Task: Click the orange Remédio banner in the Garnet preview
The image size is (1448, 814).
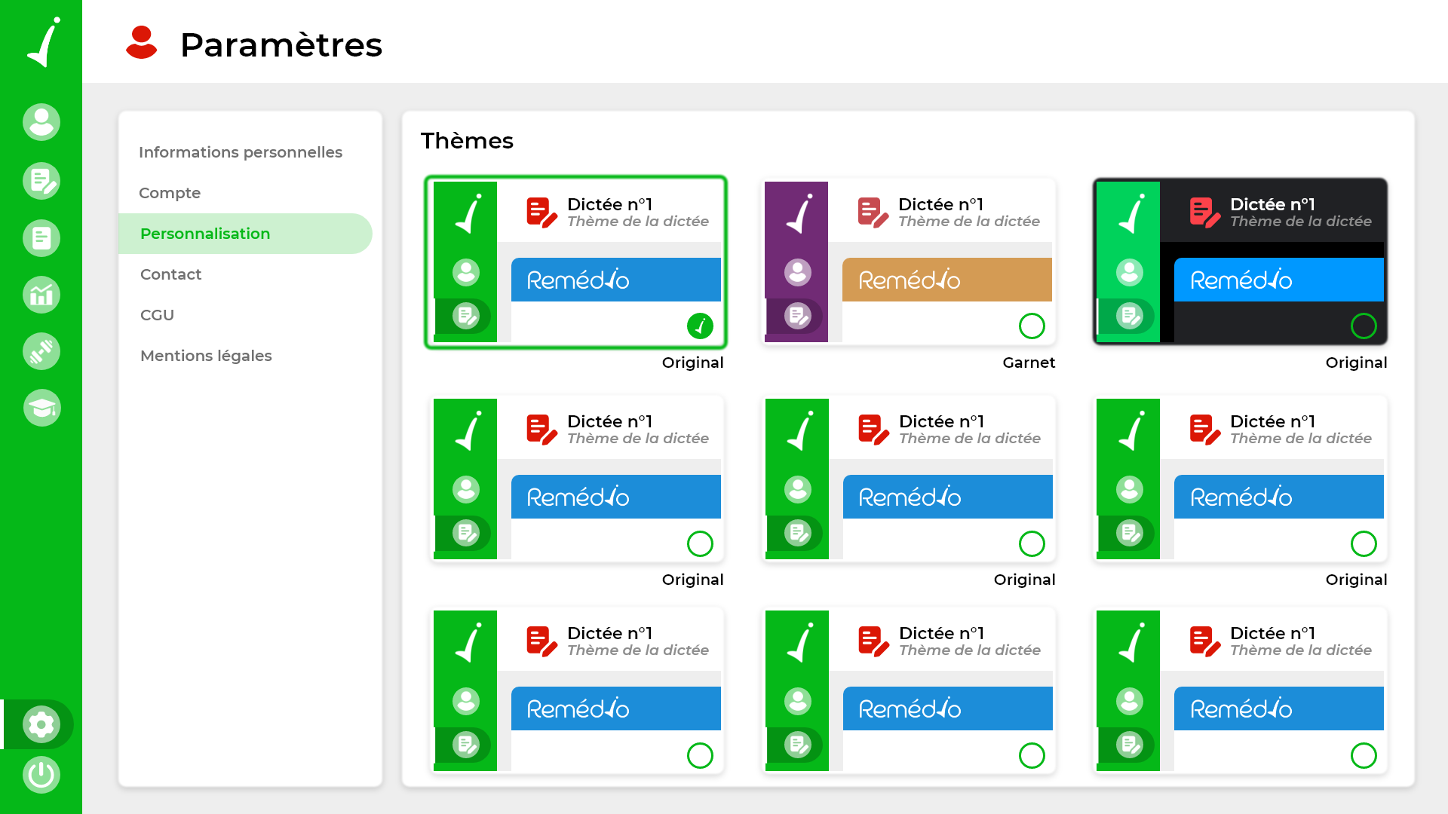Action: coord(946,280)
